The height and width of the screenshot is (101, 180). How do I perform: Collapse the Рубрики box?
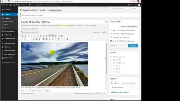click(x=137, y=79)
